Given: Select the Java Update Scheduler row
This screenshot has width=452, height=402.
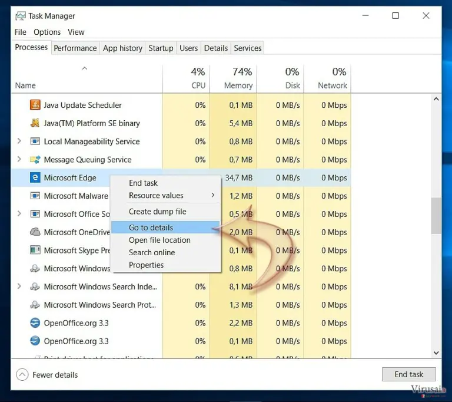Looking at the screenshot, I should tap(181, 105).
